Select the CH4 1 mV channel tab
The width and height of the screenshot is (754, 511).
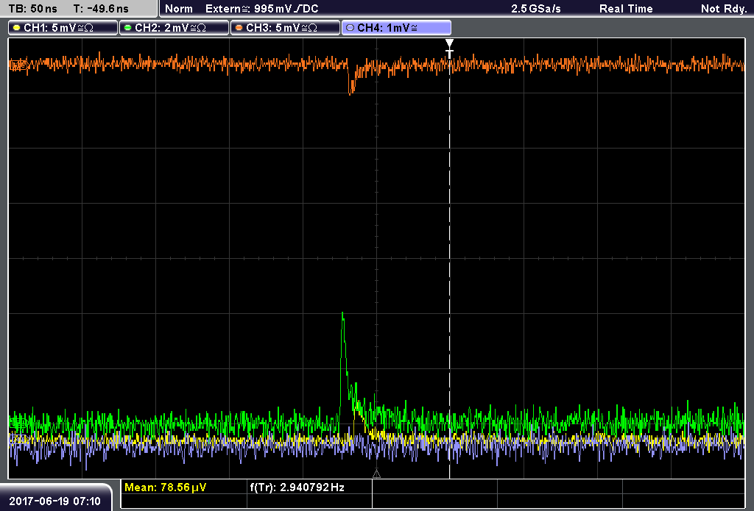pyautogui.click(x=396, y=28)
